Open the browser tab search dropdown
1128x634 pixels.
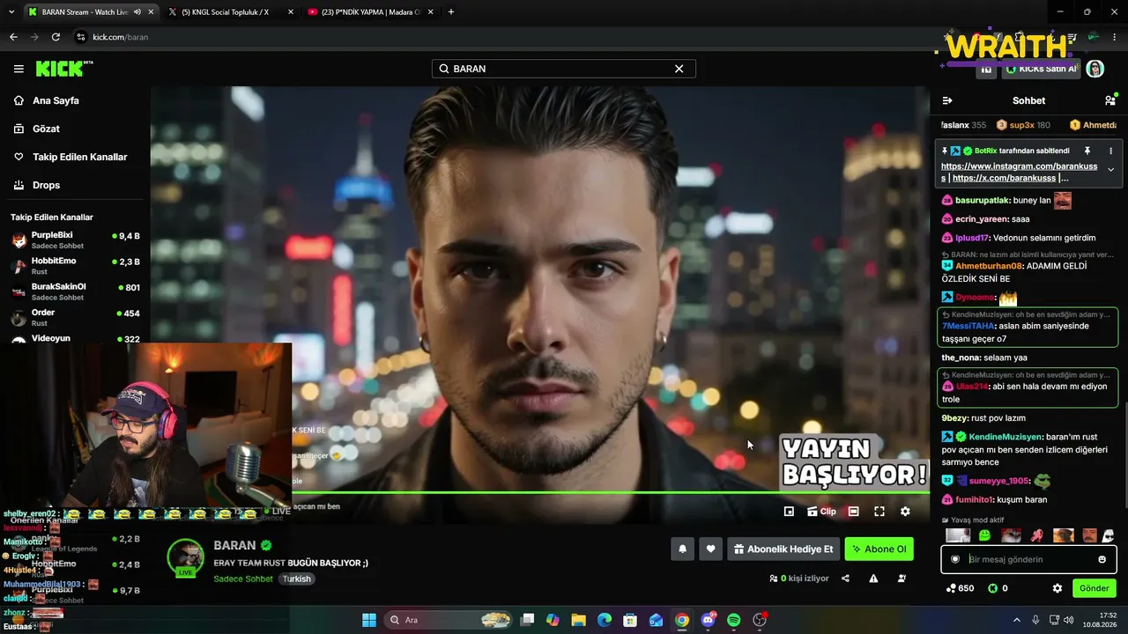[11, 12]
